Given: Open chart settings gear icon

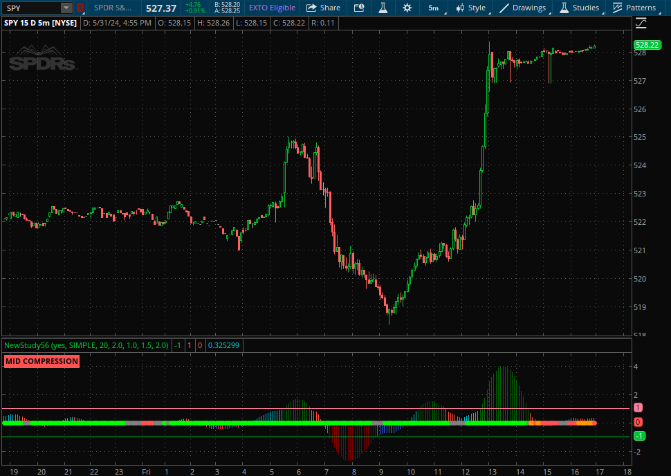Looking at the screenshot, I should 407,8.
